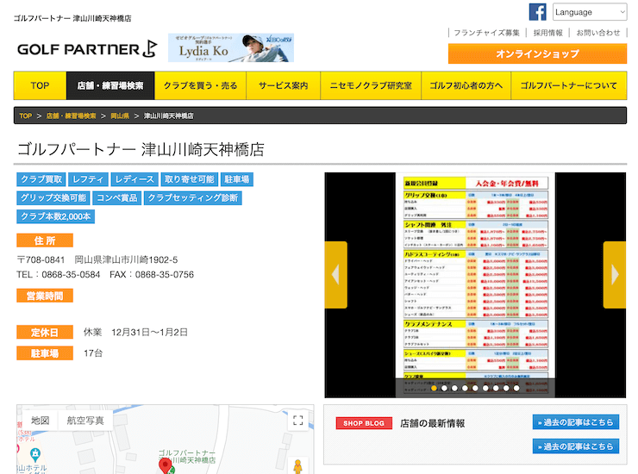638x474 pixels.
Task: Expand the サービス案内 menu
Action: tap(283, 86)
